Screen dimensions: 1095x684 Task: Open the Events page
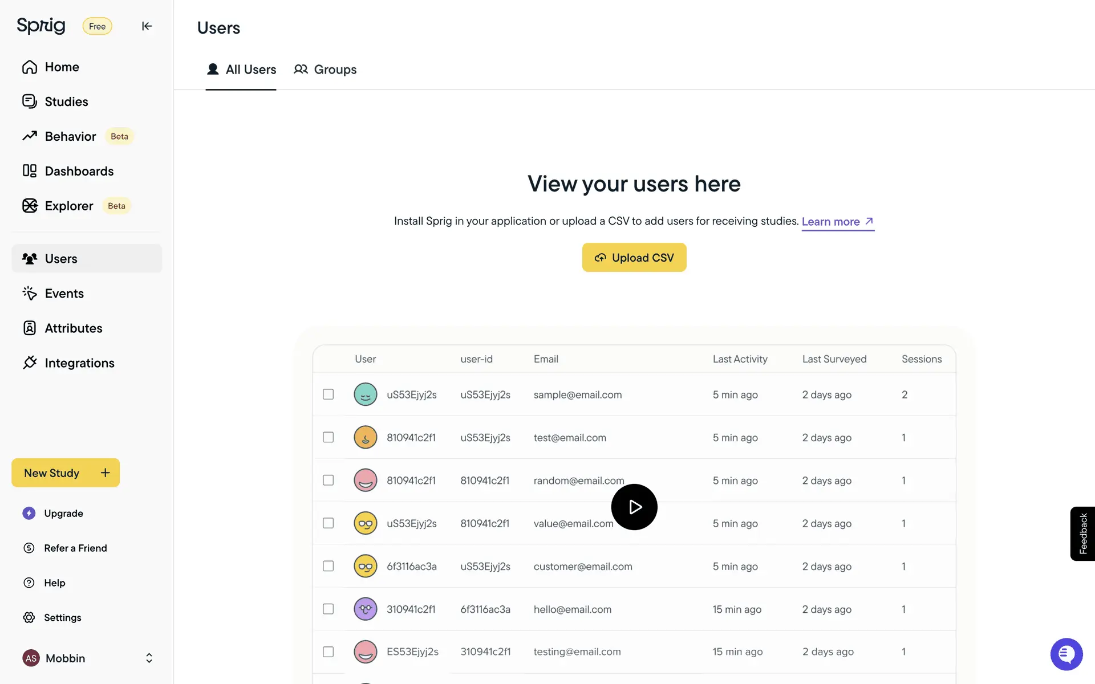click(64, 294)
